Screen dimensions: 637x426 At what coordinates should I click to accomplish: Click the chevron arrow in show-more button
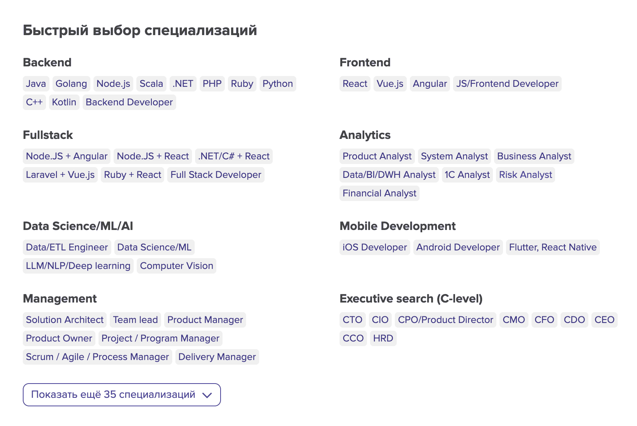point(207,395)
